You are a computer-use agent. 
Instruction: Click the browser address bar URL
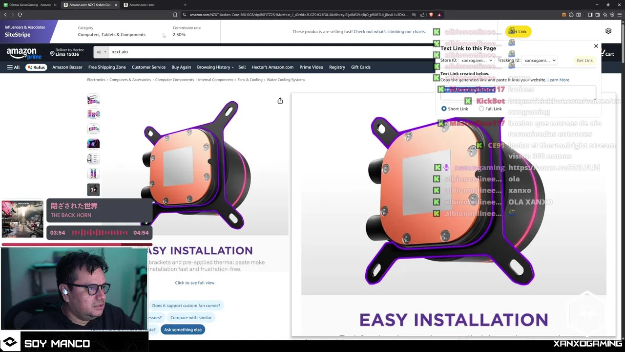click(298, 15)
